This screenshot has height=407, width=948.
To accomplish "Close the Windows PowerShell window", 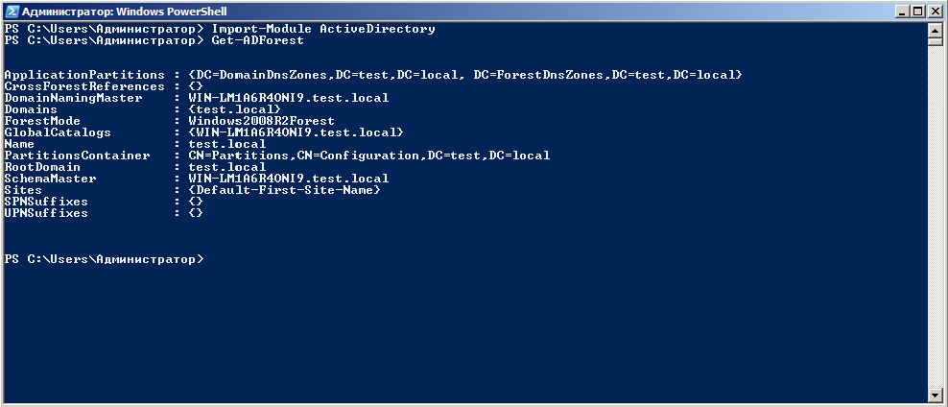I will point(934,11).
